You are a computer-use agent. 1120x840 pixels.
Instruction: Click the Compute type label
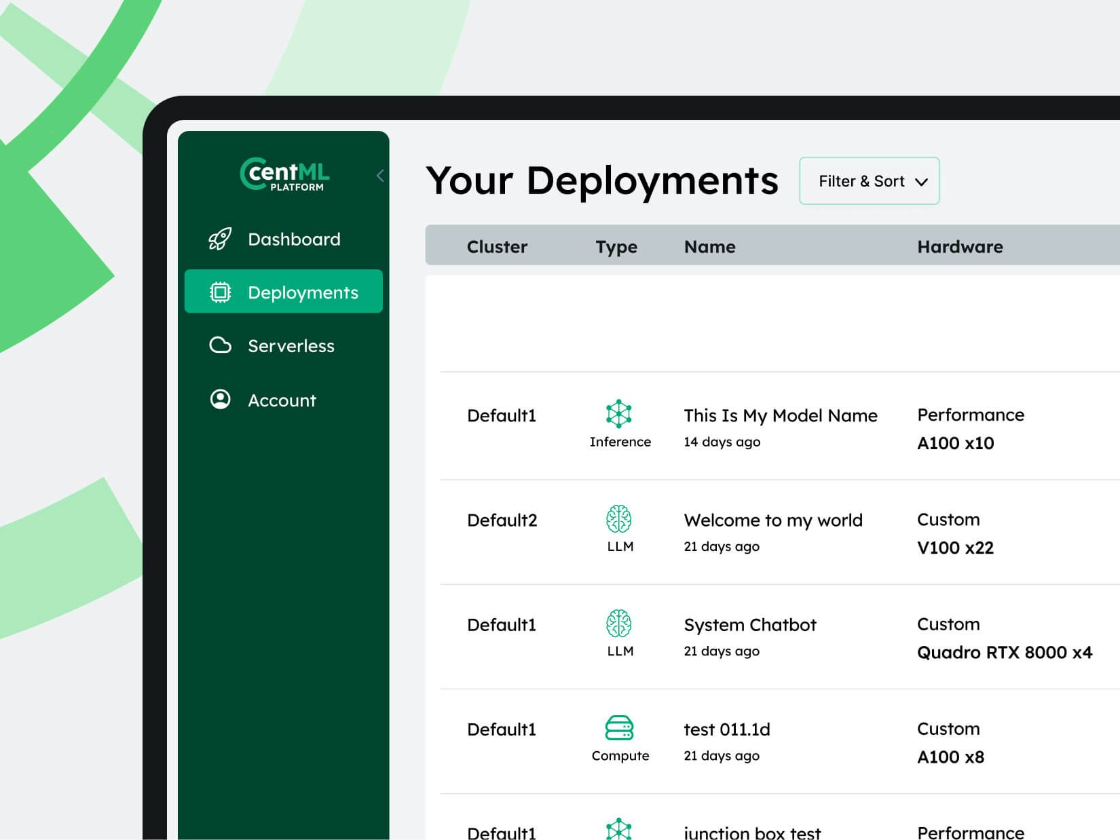(620, 756)
